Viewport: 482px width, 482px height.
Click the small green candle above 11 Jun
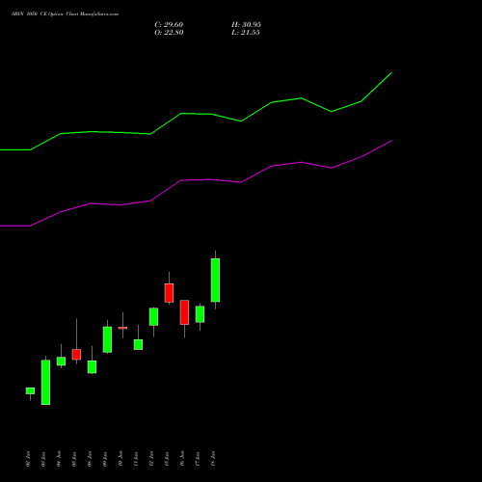pos(138,344)
